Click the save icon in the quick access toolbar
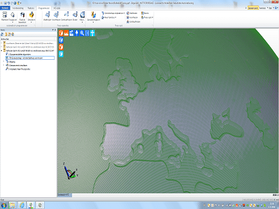The width and height of the screenshot is (279, 209). tap(5, 3)
